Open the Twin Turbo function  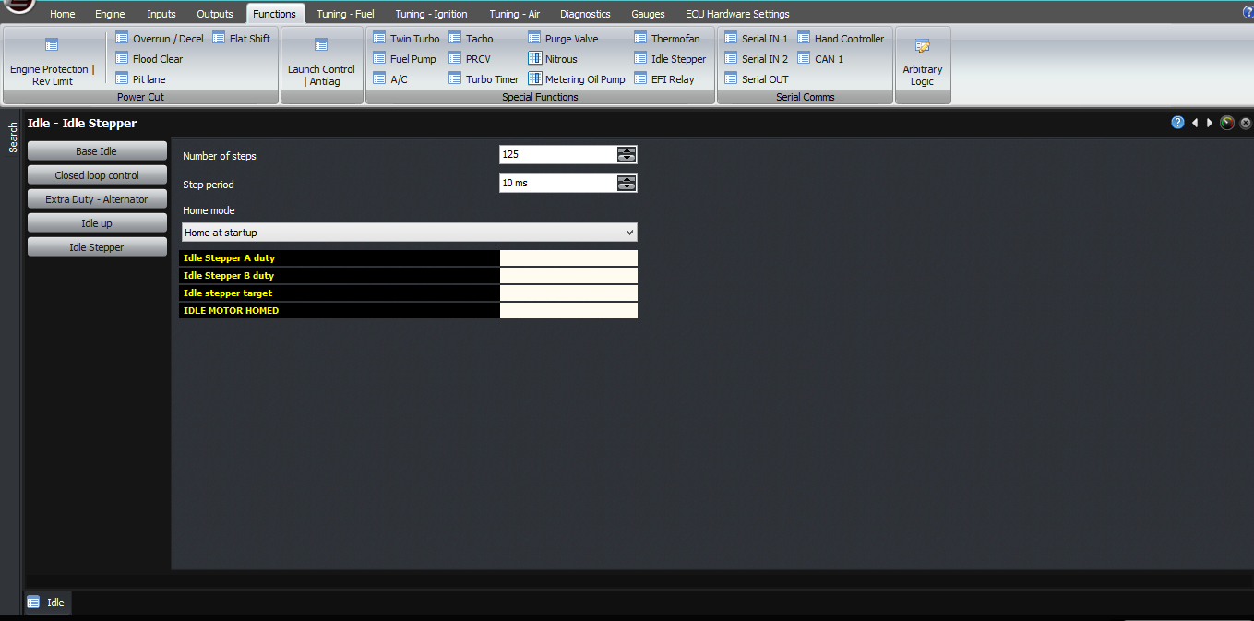tap(406, 39)
